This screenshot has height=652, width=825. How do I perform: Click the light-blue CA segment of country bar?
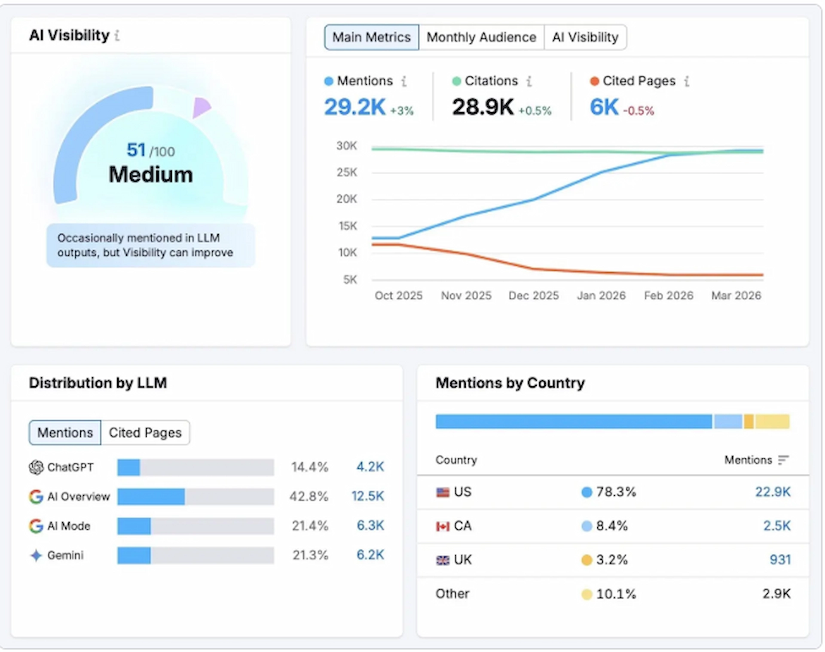point(728,421)
